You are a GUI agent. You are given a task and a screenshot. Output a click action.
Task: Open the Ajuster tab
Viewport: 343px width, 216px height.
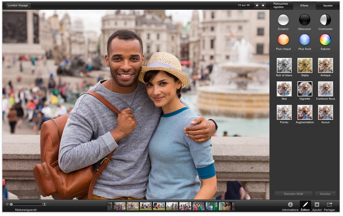coord(328,6)
